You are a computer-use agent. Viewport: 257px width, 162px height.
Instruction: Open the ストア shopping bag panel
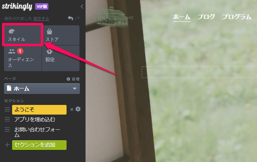coord(61,35)
